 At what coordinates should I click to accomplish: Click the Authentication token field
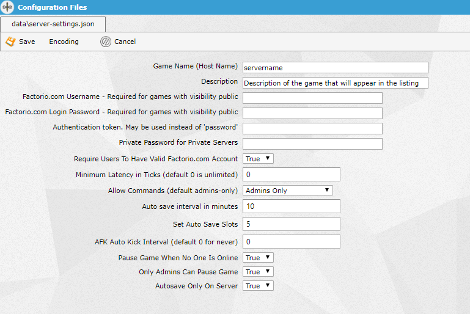pyautogui.click(x=312, y=128)
